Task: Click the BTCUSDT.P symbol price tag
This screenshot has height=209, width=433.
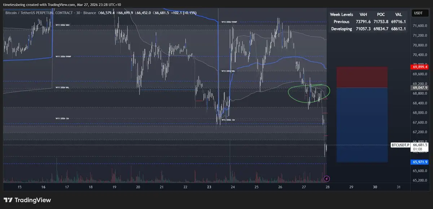Action: [x=401, y=145]
